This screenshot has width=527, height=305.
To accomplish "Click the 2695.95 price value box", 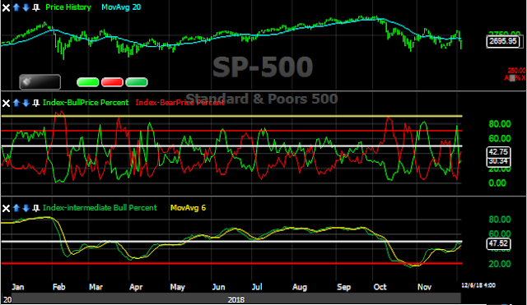I will tap(503, 41).
